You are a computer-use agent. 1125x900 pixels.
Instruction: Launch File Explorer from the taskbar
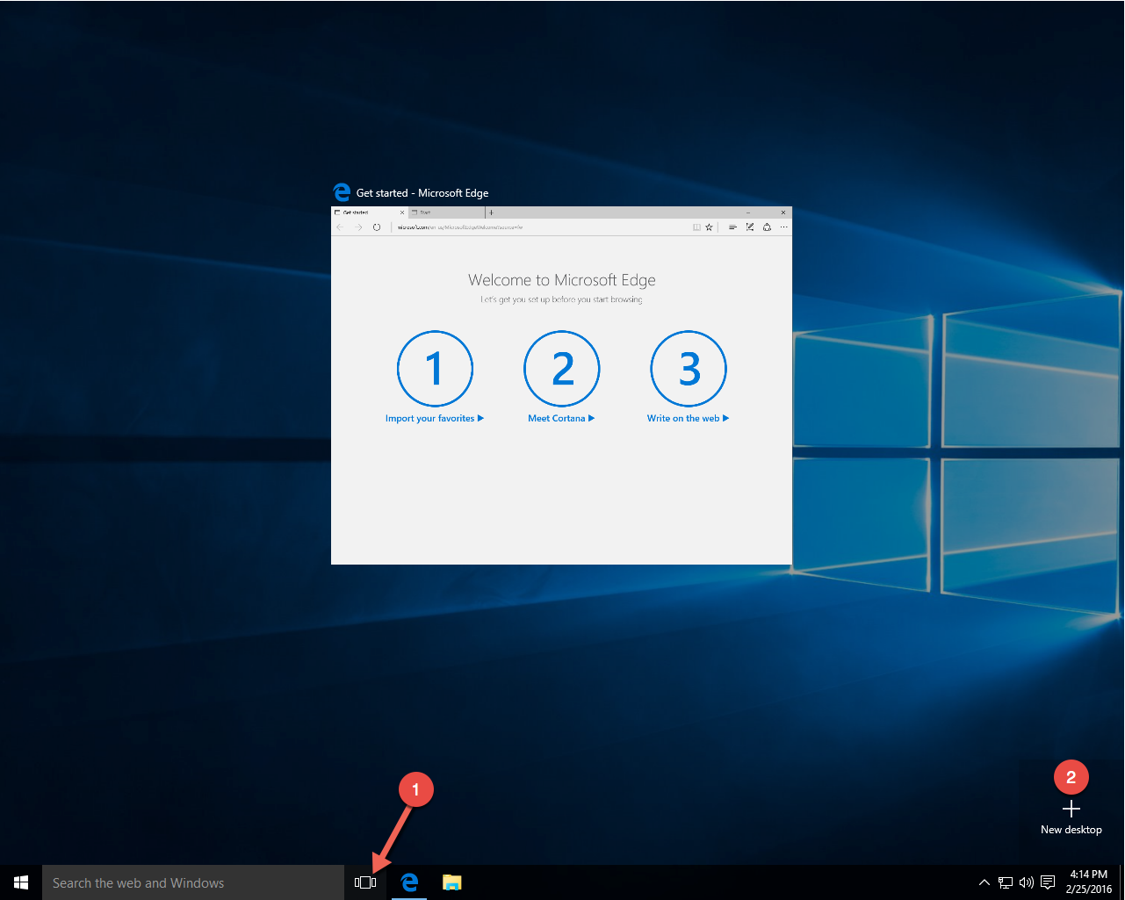coord(451,882)
